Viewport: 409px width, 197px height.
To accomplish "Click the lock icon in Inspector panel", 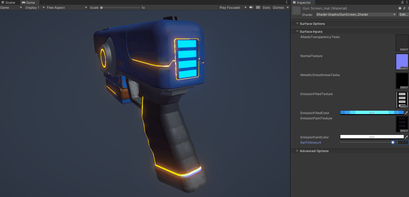I will (402, 2).
